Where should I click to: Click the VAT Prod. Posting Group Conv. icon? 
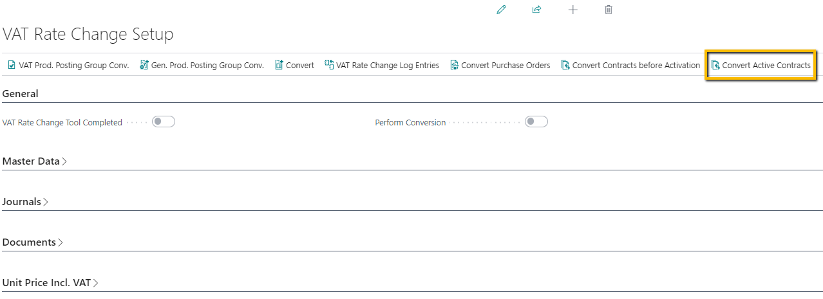[x=12, y=65]
